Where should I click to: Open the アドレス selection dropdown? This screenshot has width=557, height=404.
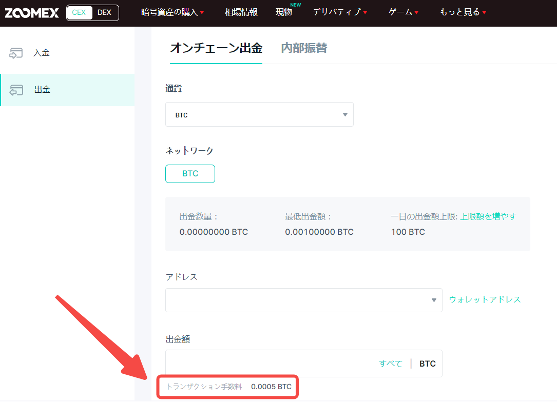click(303, 300)
